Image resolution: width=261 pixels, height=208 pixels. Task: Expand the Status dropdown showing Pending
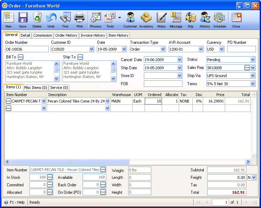click(253, 59)
